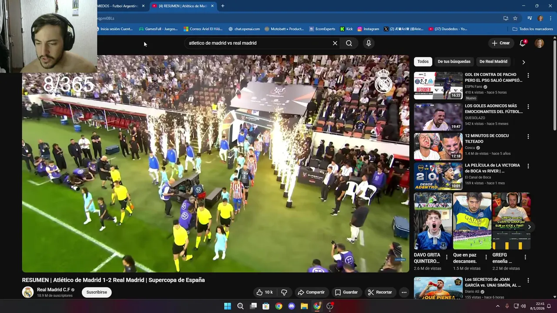Open the GamesFull bookmark

(x=158, y=29)
